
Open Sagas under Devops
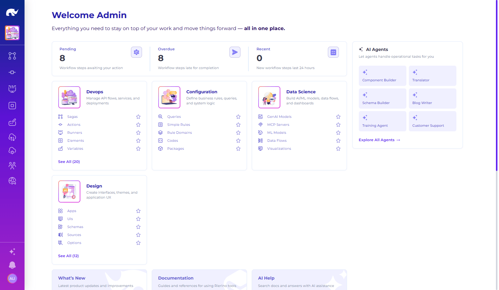[72, 117]
